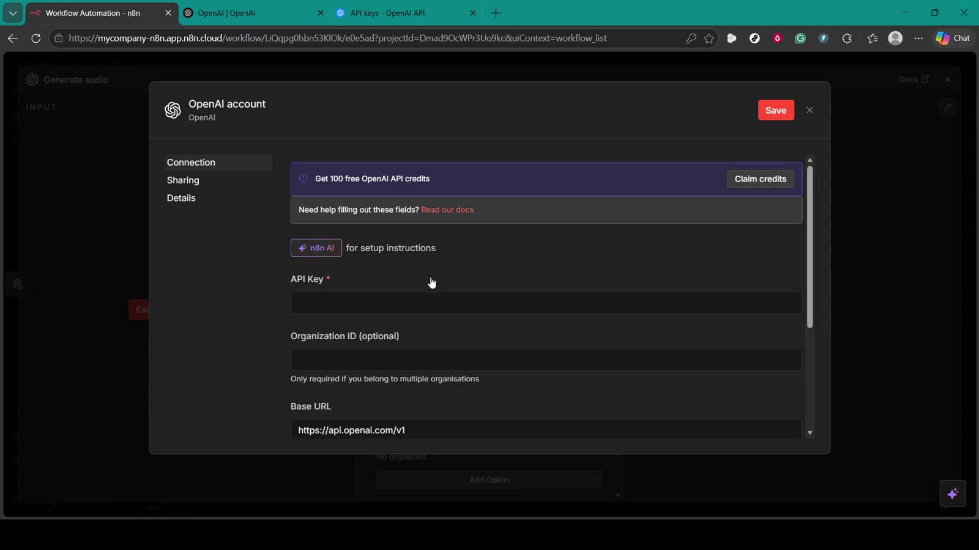The width and height of the screenshot is (979, 550).
Task: Click scrollbar down arrow in dialog
Action: click(x=810, y=433)
